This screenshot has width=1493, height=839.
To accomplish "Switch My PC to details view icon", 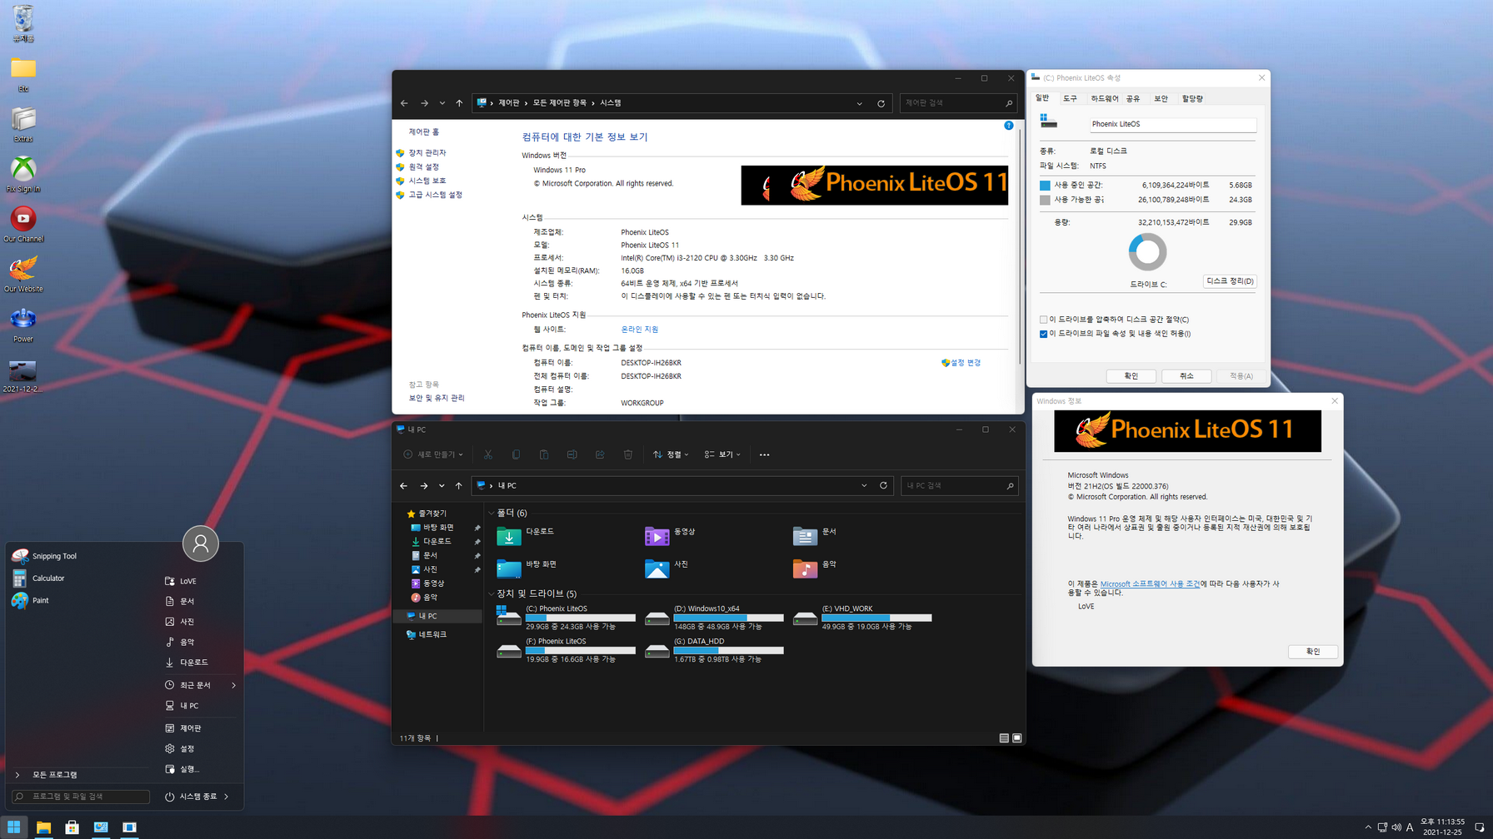I will pyautogui.click(x=1004, y=738).
